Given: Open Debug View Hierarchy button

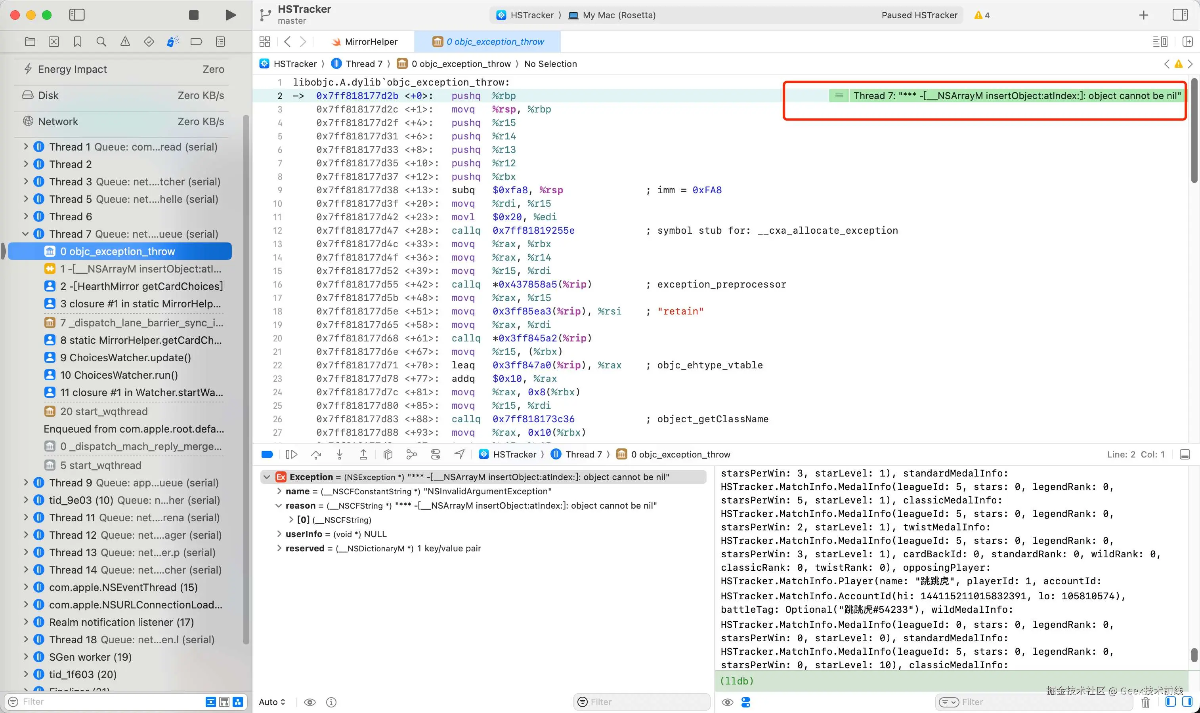Looking at the screenshot, I should [388, 454].
